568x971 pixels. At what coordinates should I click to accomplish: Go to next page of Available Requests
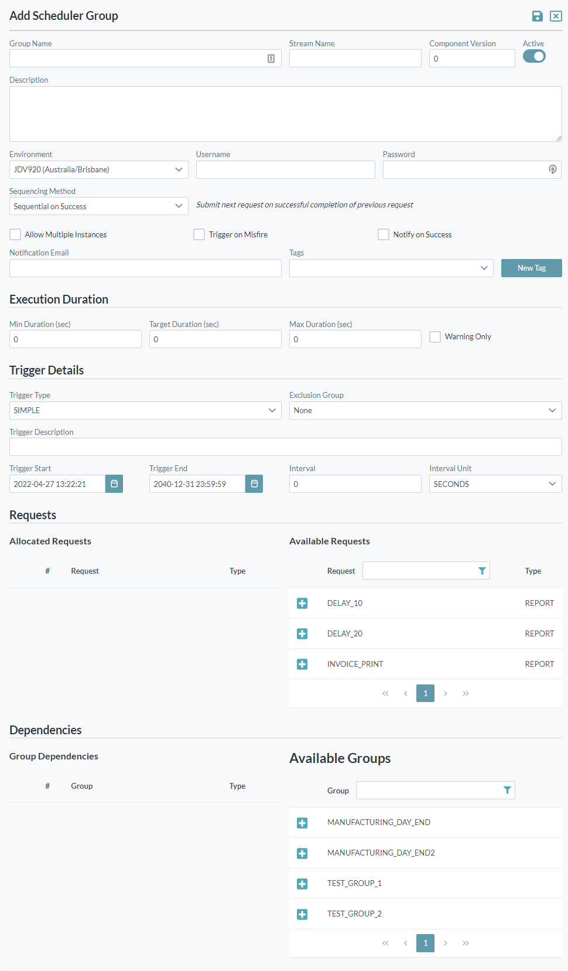[446, 693]
